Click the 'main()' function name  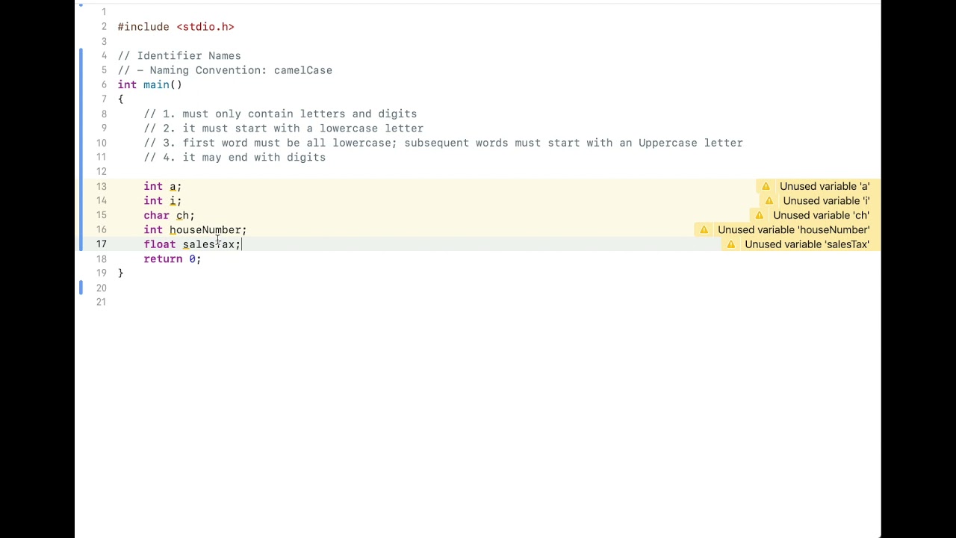click(x=163, y=85)
